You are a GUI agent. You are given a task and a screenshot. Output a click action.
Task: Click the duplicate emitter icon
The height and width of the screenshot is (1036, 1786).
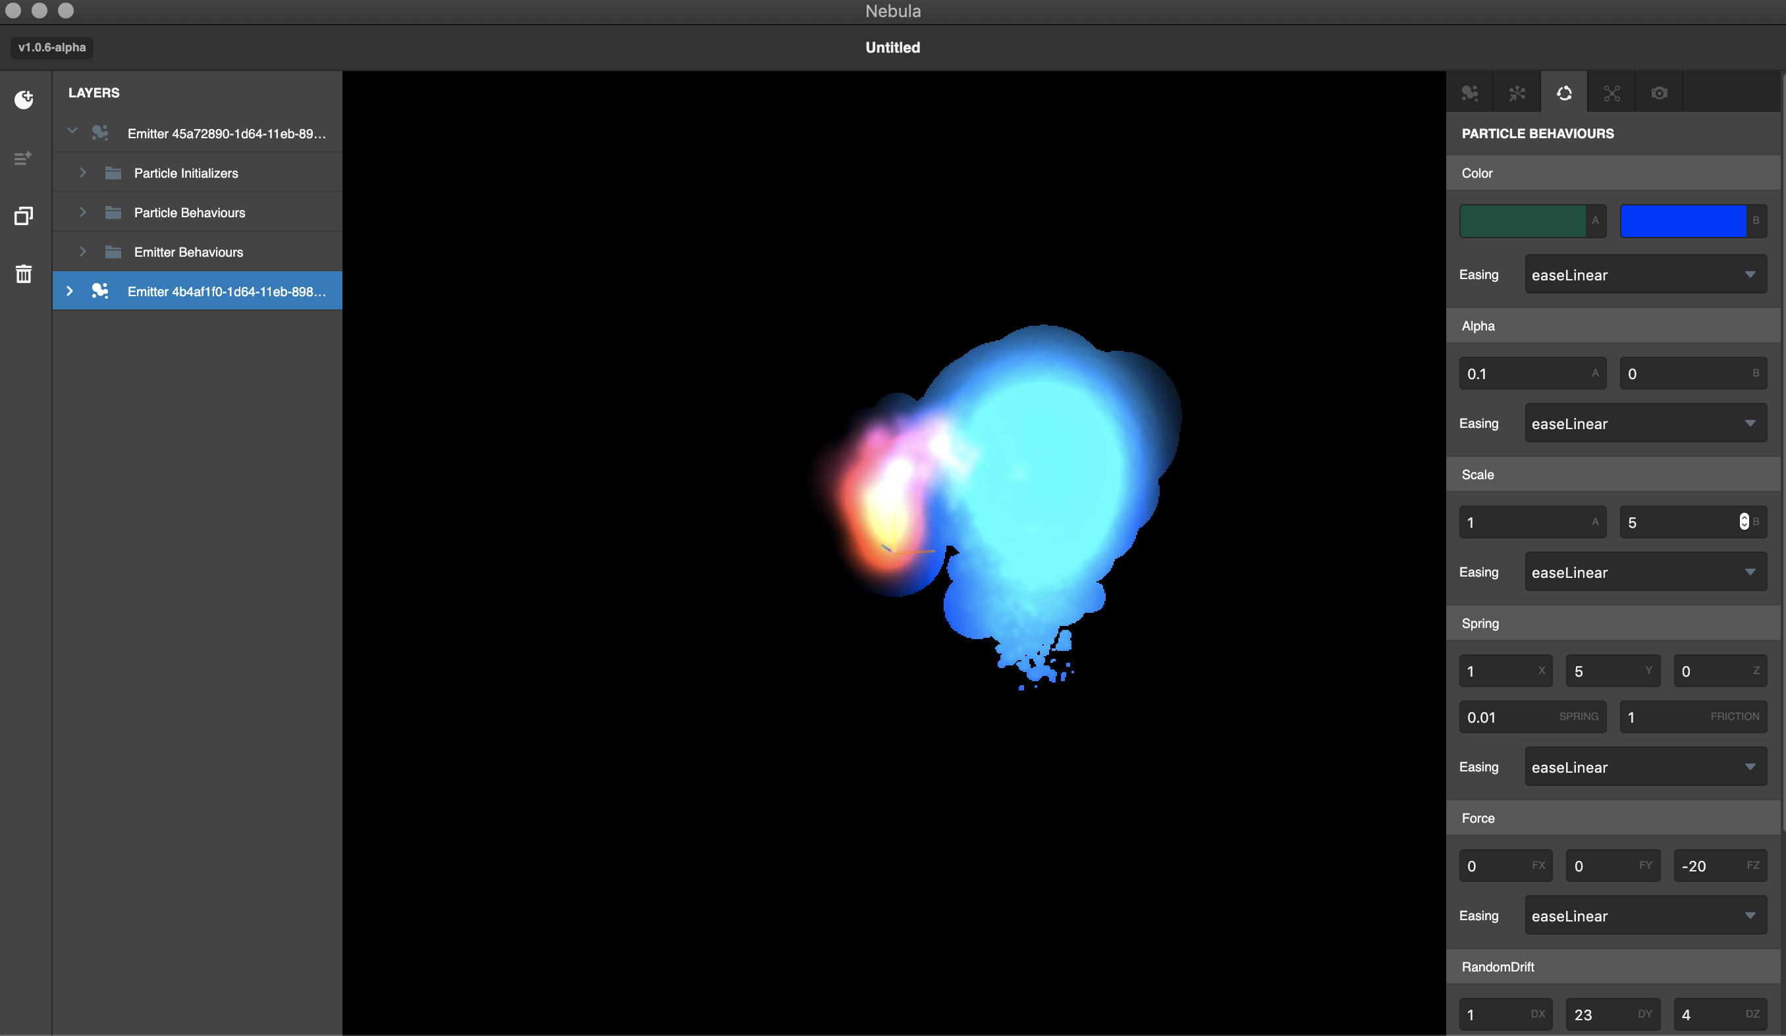pos(24,216)
